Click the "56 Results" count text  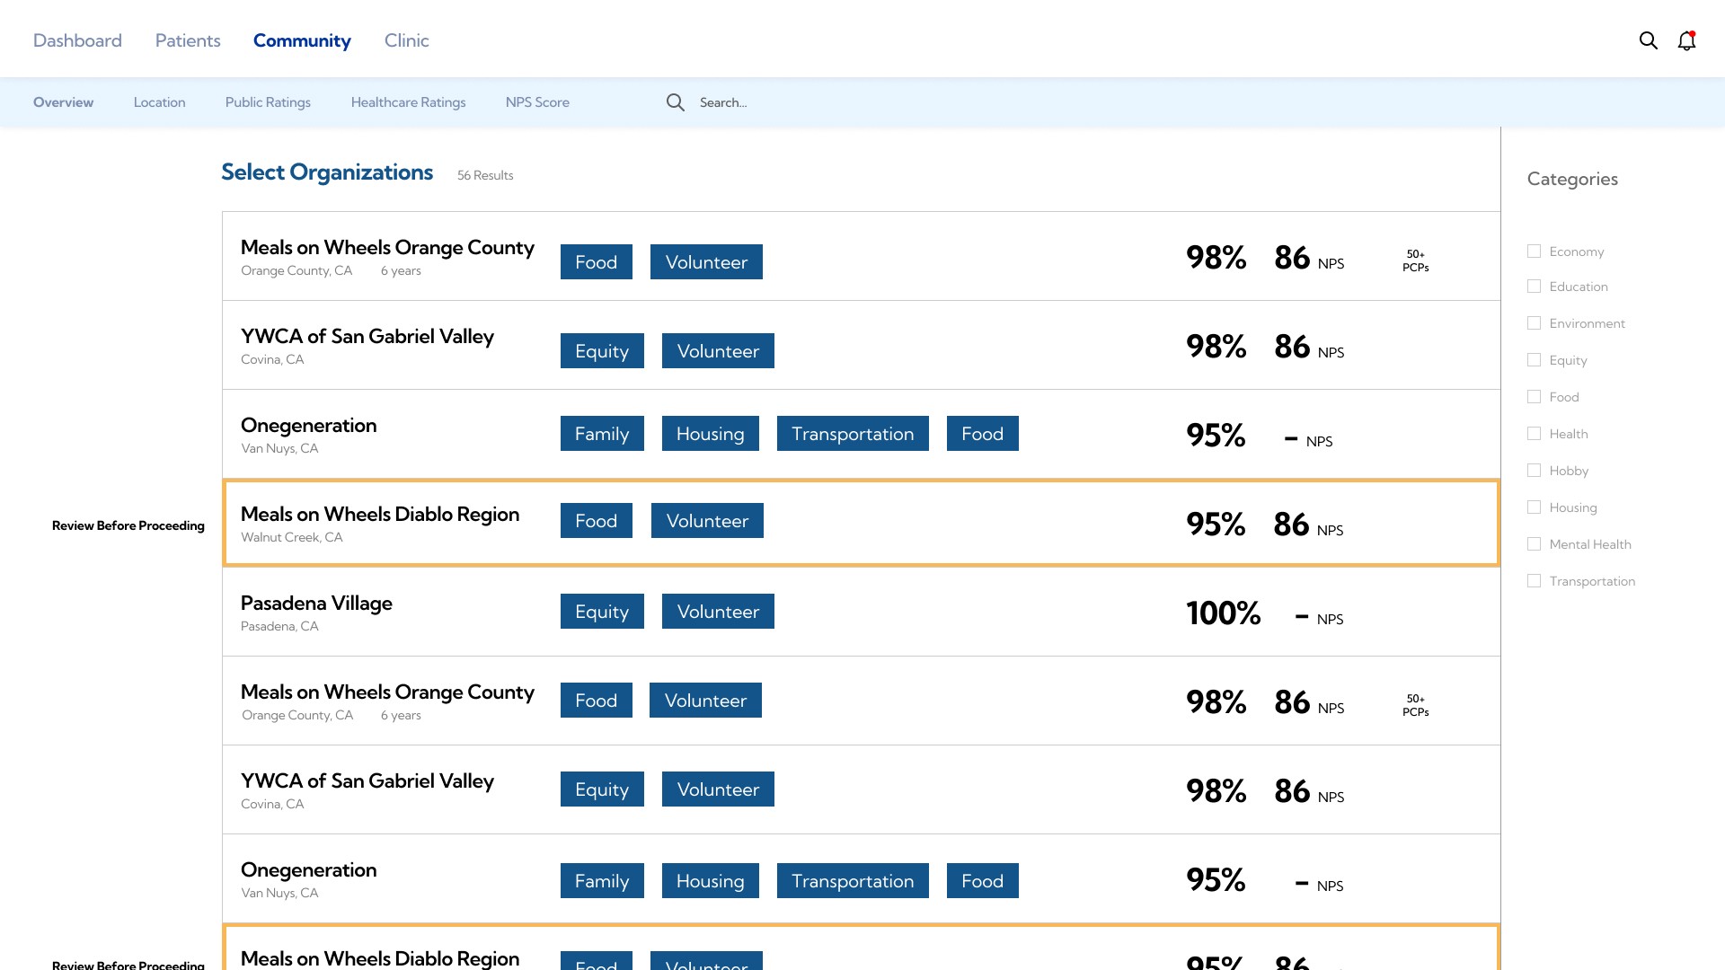click(485, 175)
